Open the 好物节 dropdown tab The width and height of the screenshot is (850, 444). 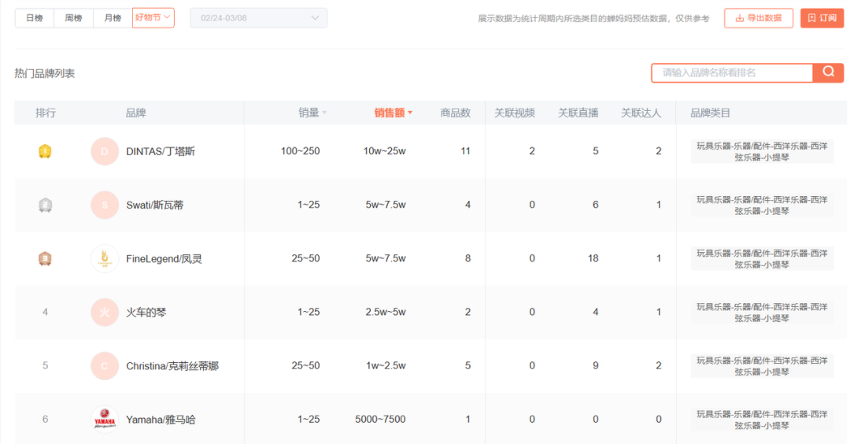pos(153,18)
